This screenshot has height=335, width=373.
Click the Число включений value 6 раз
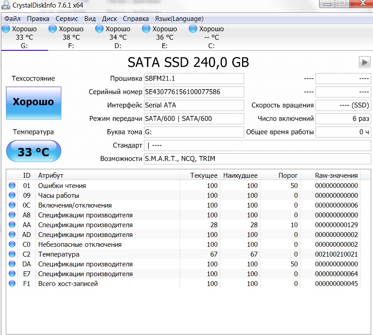click(343, 118)
